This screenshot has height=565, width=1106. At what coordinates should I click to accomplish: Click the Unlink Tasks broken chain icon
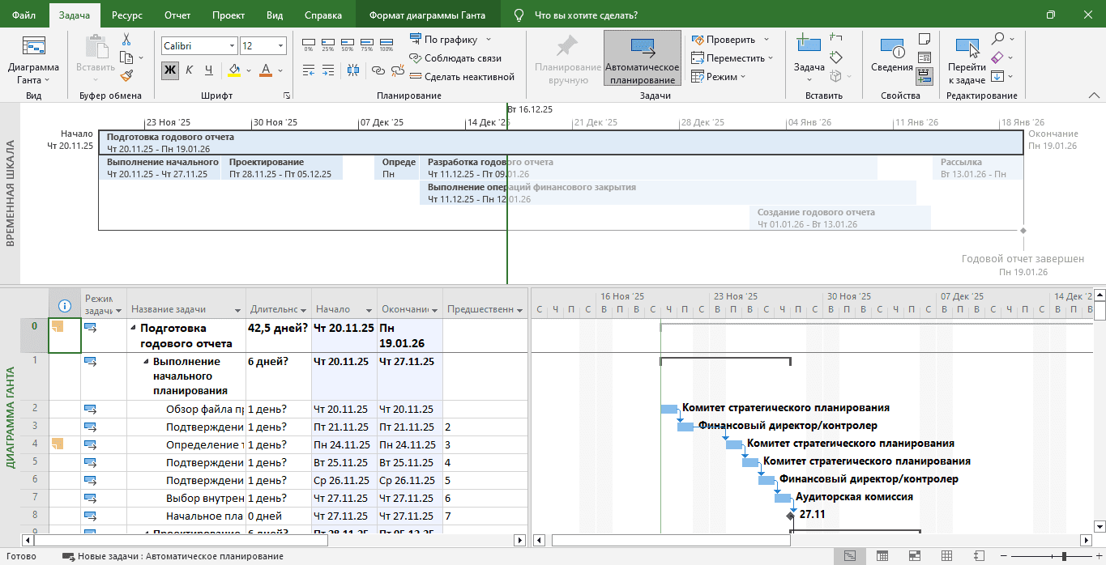coord(397,70)
